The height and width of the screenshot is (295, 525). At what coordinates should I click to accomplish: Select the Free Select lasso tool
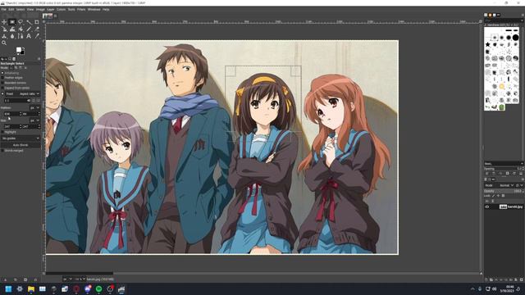point(21,22)
